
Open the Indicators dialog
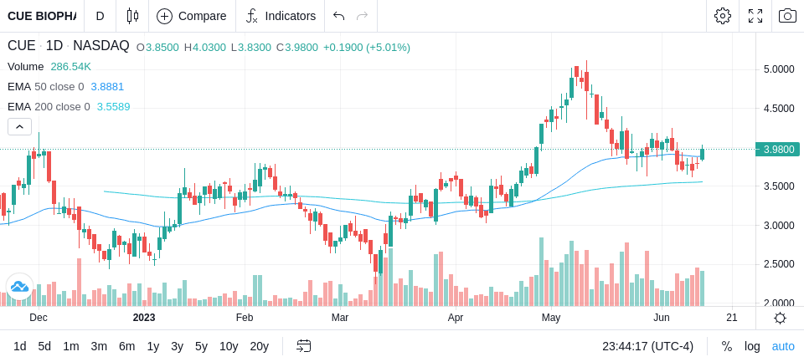(x=281, y=16)
